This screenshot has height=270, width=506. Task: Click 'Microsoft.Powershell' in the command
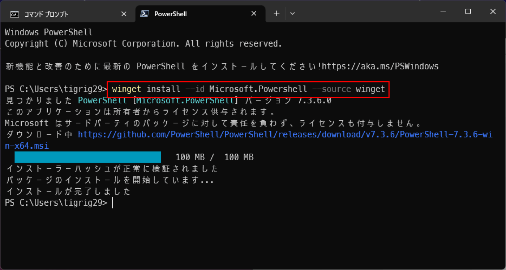point(258,89)
